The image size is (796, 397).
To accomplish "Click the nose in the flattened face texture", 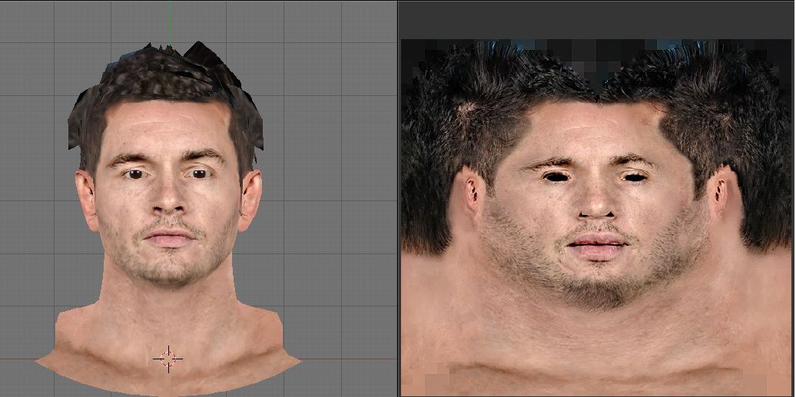I will coord(595,201).
